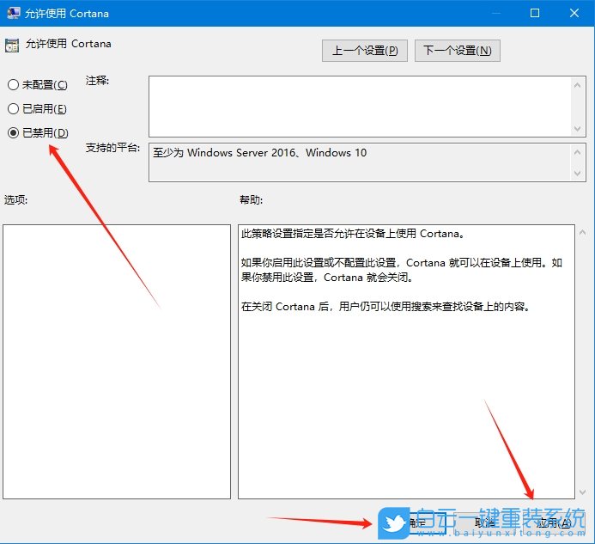The image size is (595, 544).
Task: Click the 上一个设置(P) button
Action: tap(365, 50)
